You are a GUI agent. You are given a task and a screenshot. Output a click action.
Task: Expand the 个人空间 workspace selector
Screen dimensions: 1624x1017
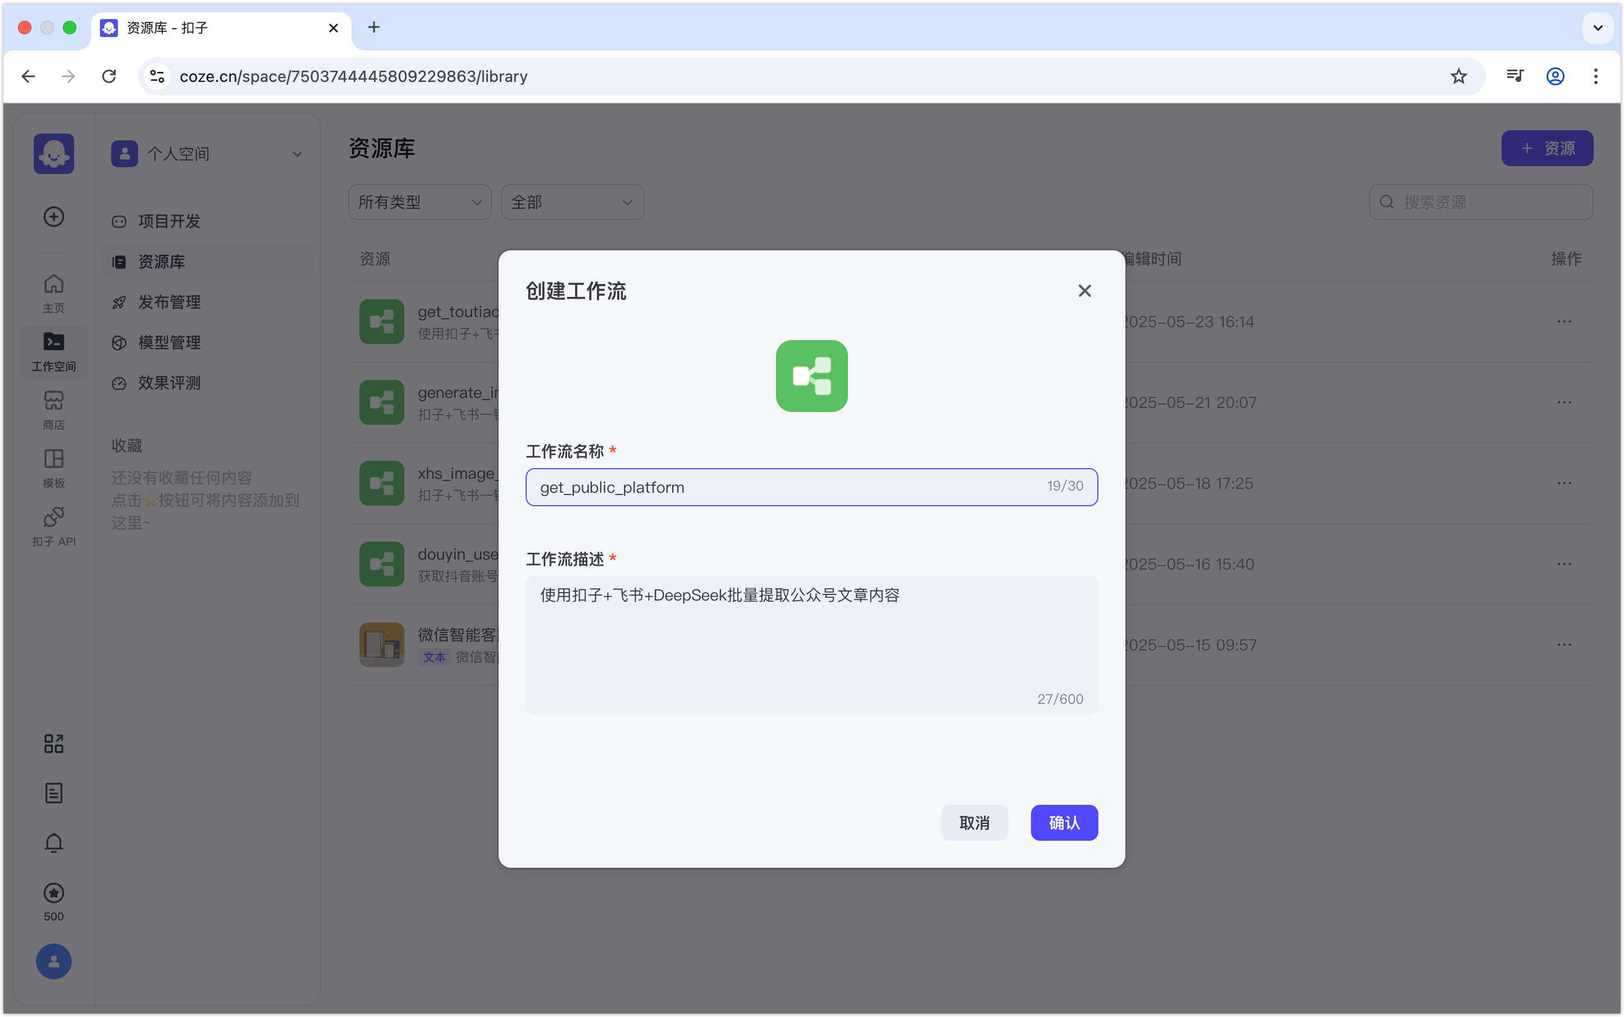pos(207,154)
